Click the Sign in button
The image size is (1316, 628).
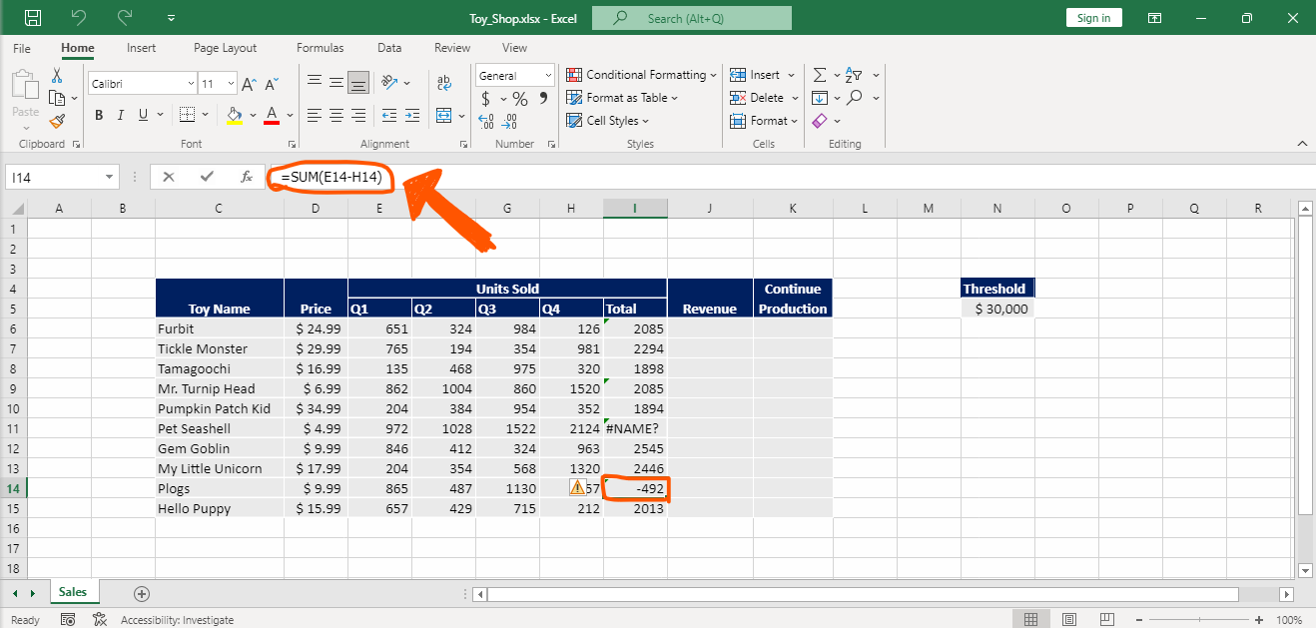click(x=1094, y=18)
